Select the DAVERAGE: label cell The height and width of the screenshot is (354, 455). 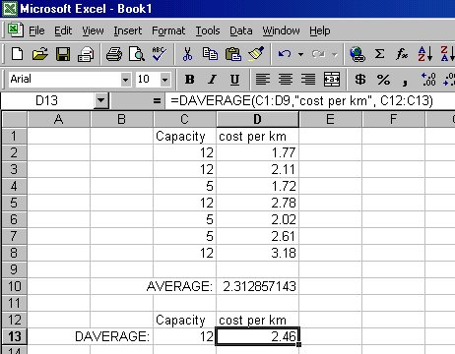point(122,336)
